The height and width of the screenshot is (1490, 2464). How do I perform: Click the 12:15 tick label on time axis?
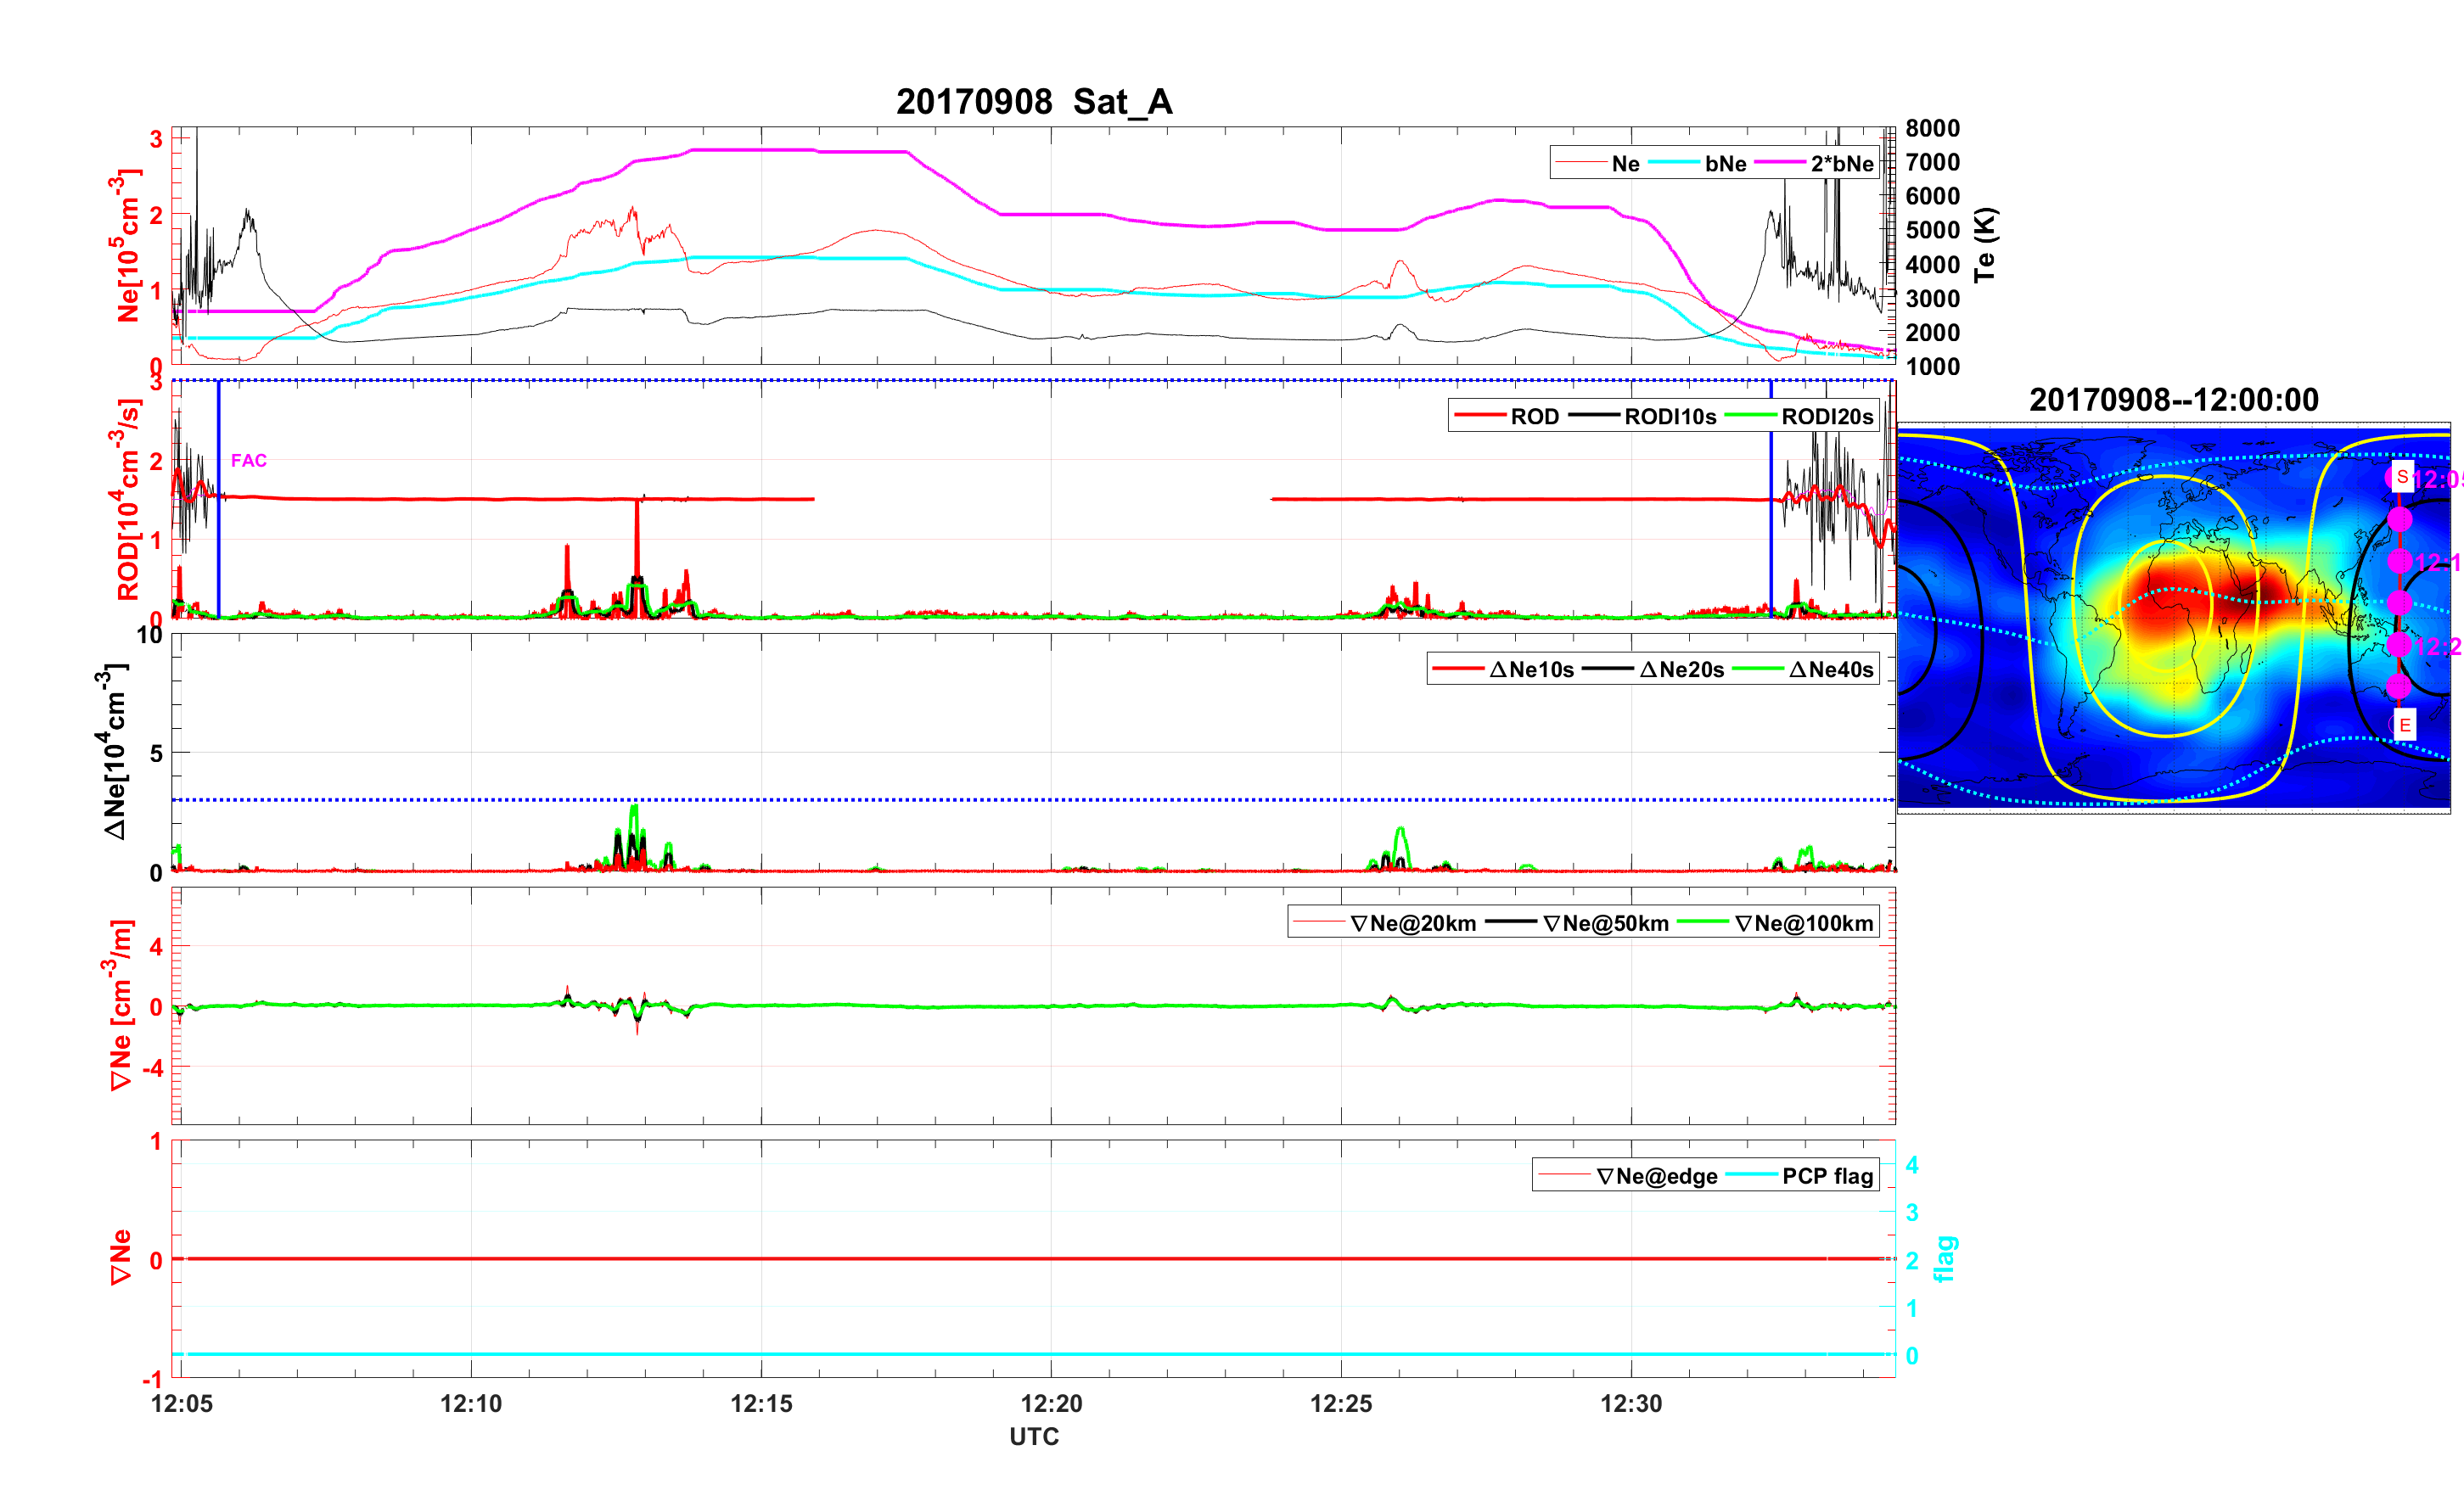click(761, 1403)
